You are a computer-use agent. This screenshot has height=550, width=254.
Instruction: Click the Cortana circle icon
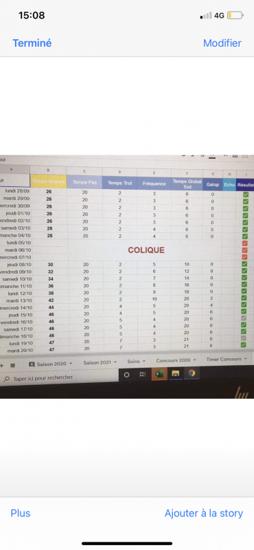[127, 375]
